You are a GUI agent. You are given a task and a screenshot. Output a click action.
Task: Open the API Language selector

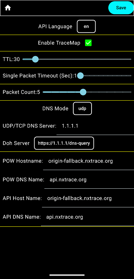pyautogui.click(x=86, y=26)
